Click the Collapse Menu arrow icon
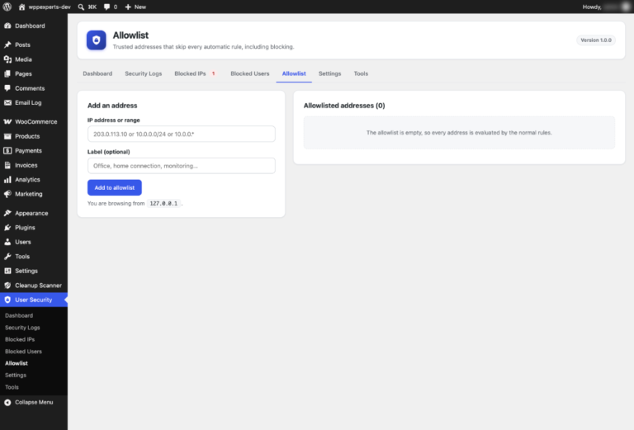Image resolution: width=634 pixels, height=430 pixels. coord(7,403)
